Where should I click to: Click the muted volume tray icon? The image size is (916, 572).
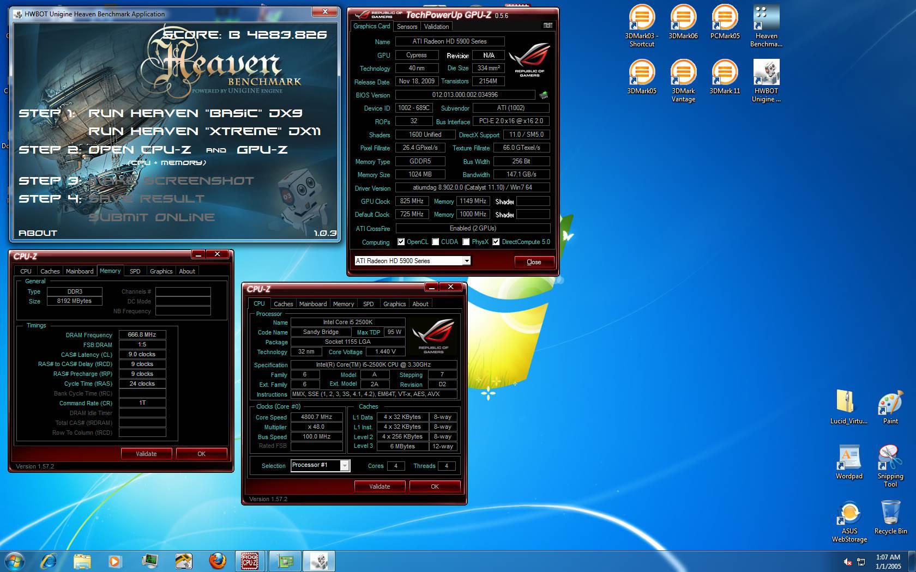848,562
